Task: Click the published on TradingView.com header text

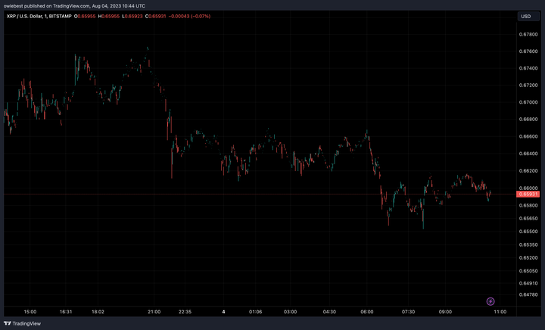Action: (x=74, y=6)
